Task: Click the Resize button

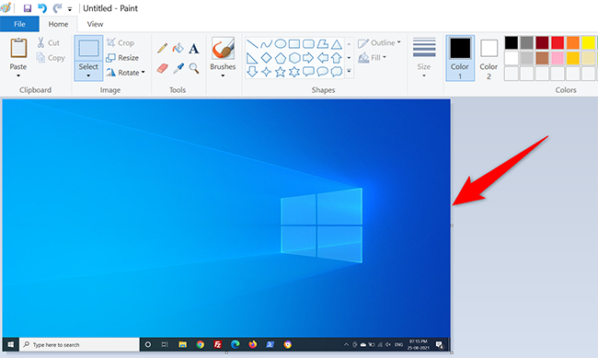Action: [x=122, y=58]
